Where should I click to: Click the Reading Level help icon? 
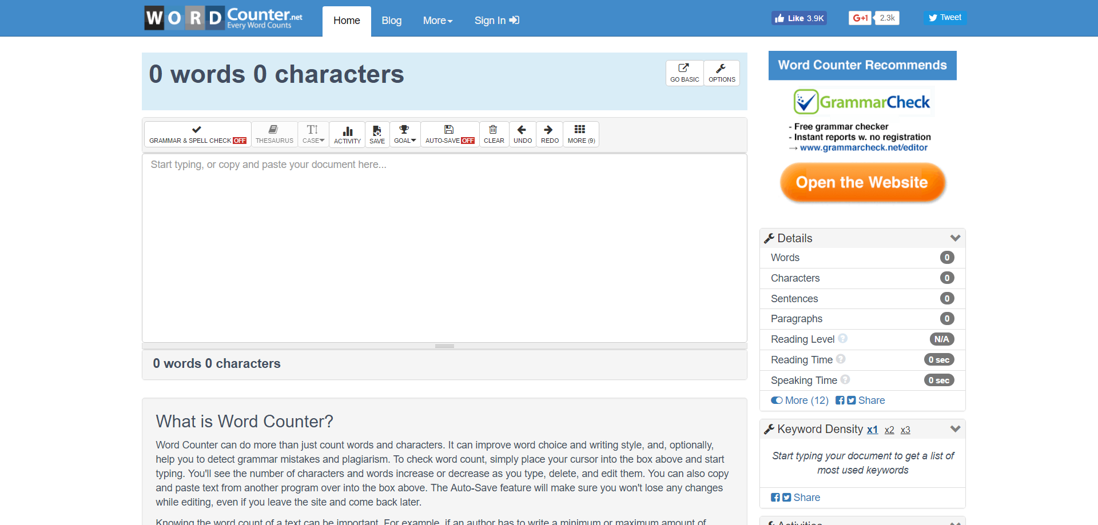(x=842, y=338)
